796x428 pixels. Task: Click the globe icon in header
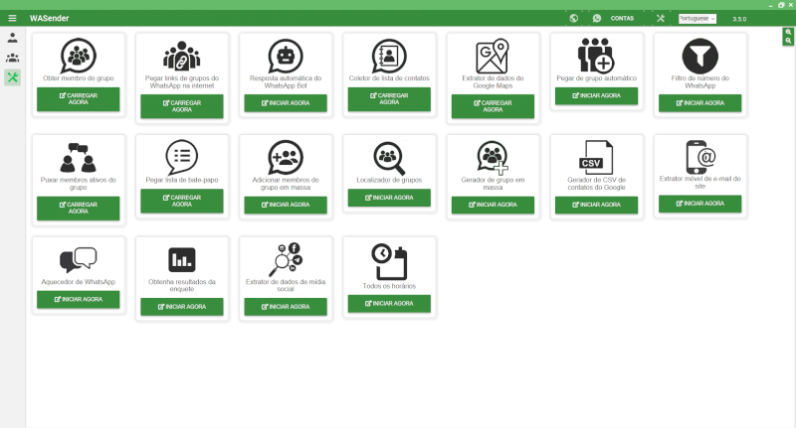click(x=574, y=18)
